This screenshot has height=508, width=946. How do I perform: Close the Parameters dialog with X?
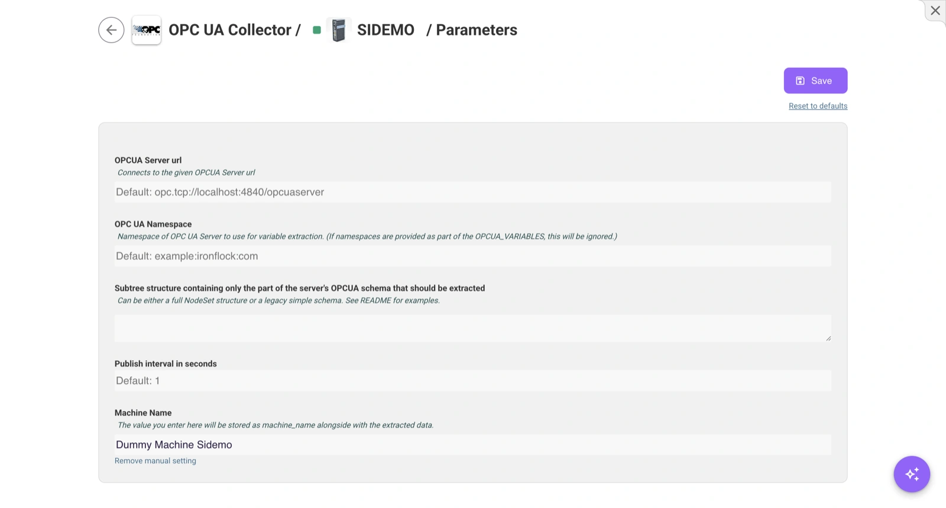(x=935, y=11)
